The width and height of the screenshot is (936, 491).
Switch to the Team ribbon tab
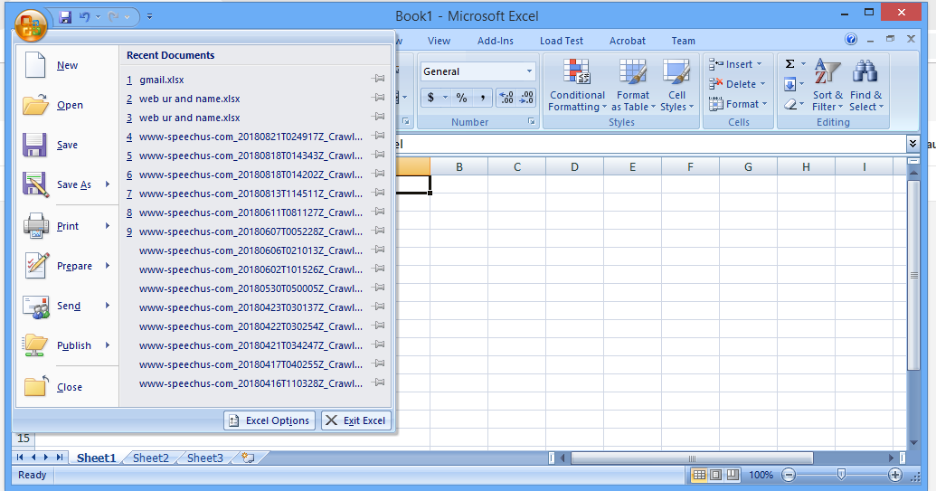tap(683, 42)
